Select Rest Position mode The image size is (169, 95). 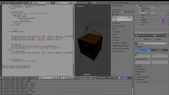tap(159, 50)
